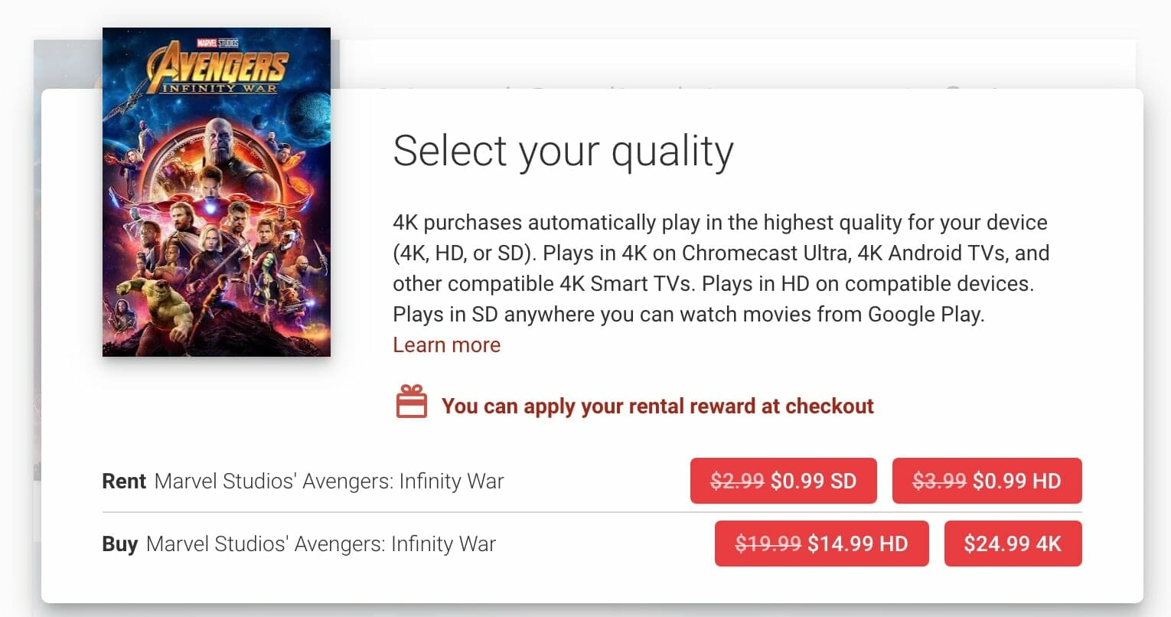1171x617 pixels.
Task: Click the rental reward at checkout message
Action: tap(657, 406)
